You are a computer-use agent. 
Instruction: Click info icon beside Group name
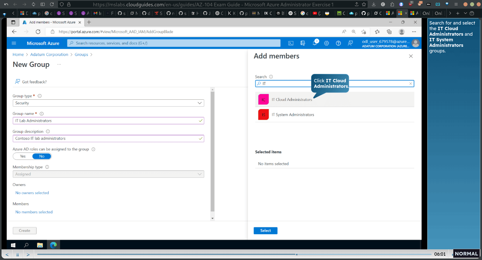(x=42, y=114)
